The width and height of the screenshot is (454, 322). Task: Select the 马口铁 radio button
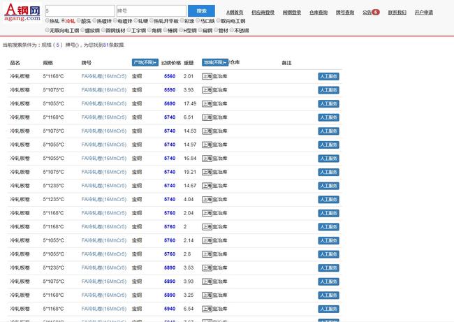(x=198, y=20)
